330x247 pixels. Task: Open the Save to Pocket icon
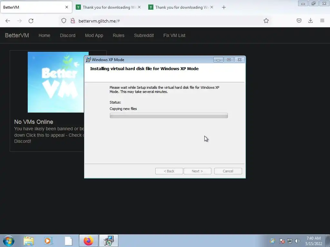point(299,21)
